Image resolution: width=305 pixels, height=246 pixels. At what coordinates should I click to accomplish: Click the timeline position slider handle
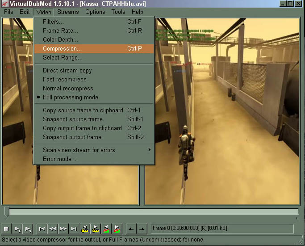7,212
